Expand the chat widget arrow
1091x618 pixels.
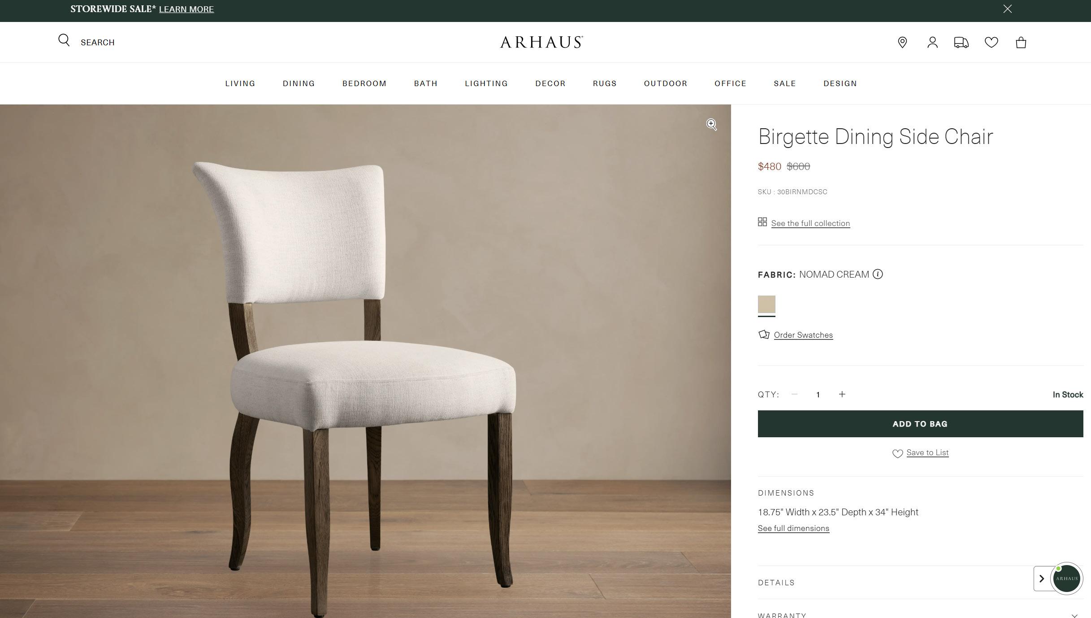(x=1042, y=579)
